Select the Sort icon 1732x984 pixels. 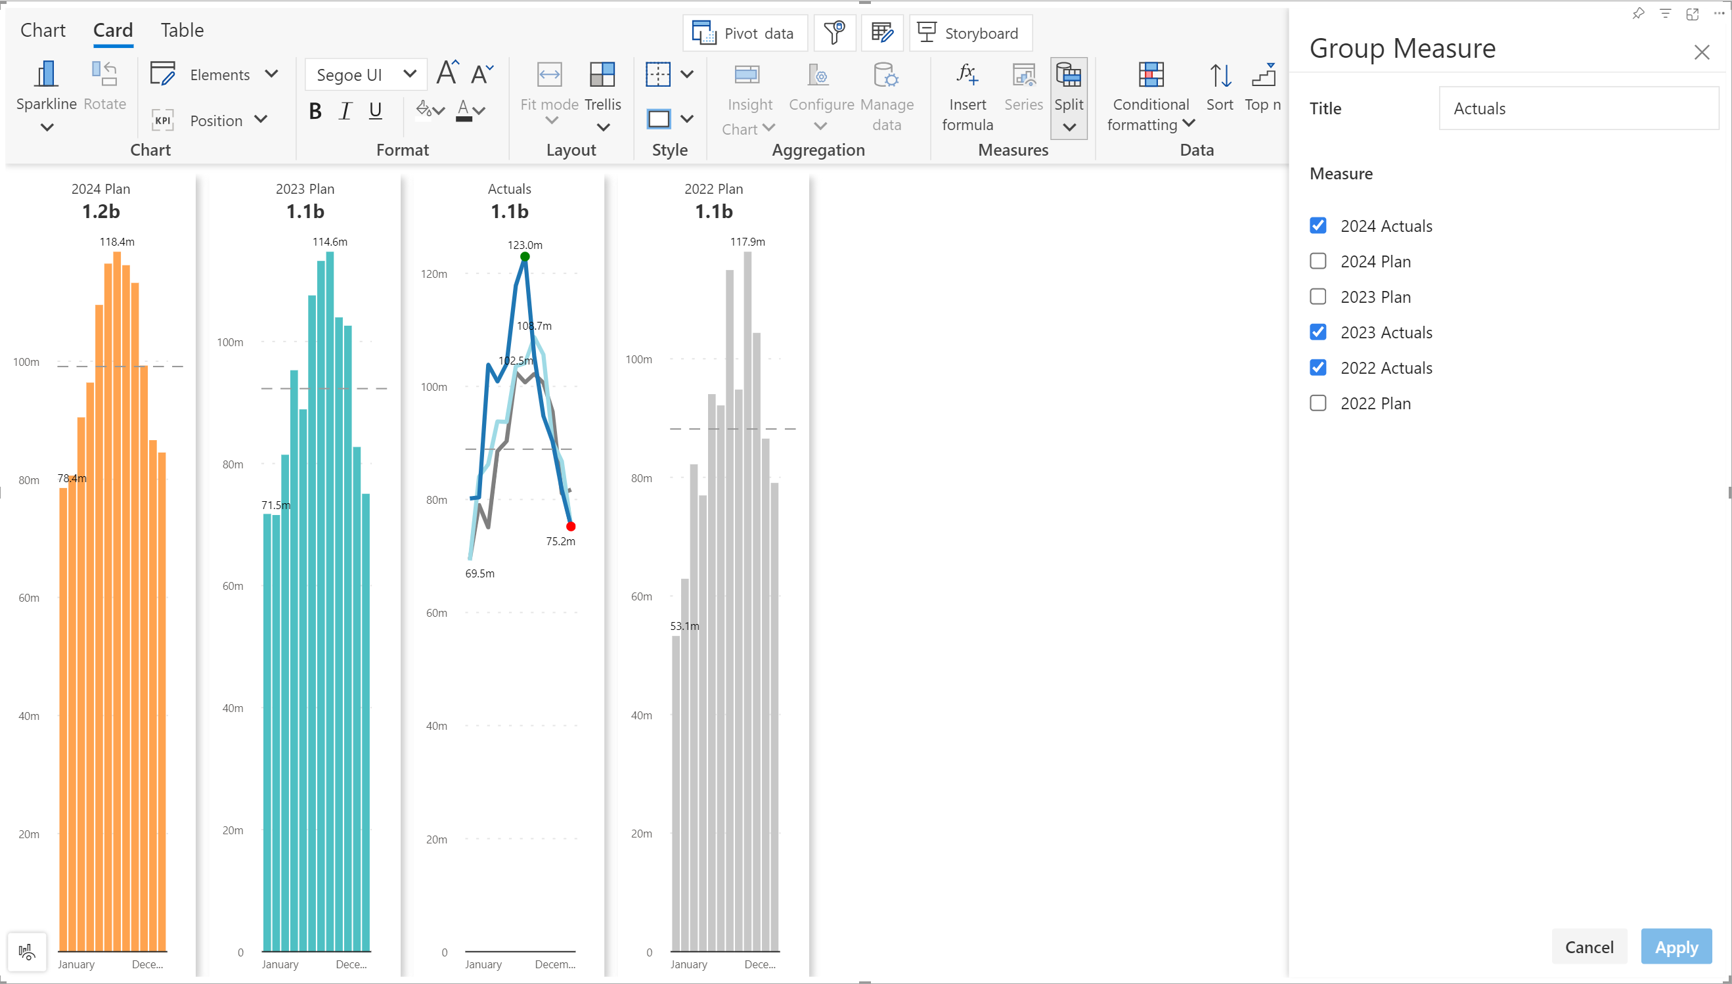[x=1220, y=76]
